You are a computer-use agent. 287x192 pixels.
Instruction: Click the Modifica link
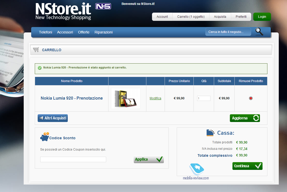[x=155, y=98]
